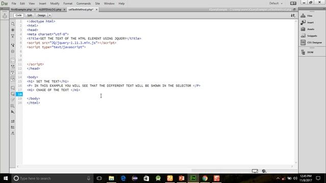Viewport: 326px width, 183px height.
Task: Close the setTextMethod.php tab
Action: (96, 10)
